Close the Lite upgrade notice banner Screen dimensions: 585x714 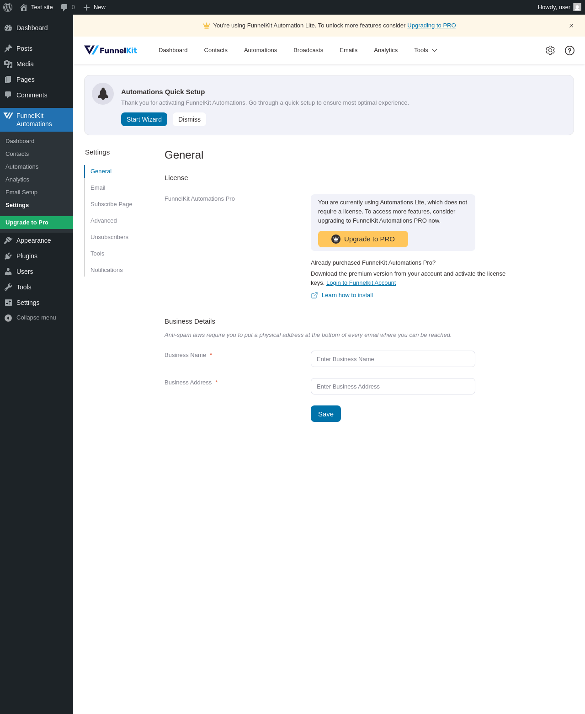[x=571, y=26]
